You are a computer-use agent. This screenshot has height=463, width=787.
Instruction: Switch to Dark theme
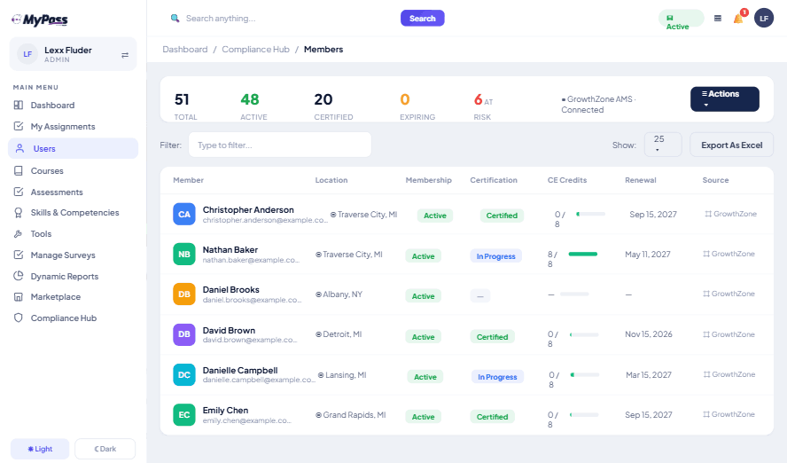coord(105,449)
